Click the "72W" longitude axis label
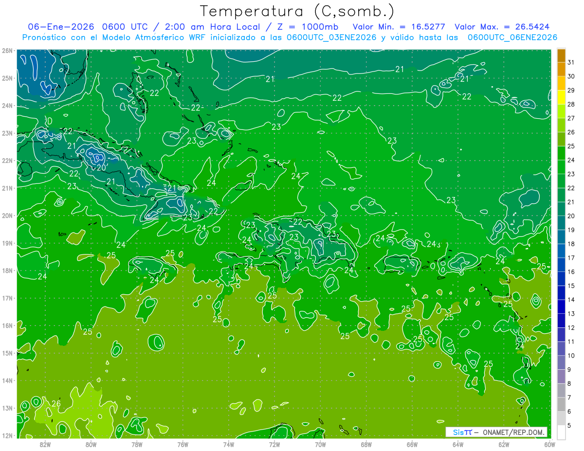 274,444
